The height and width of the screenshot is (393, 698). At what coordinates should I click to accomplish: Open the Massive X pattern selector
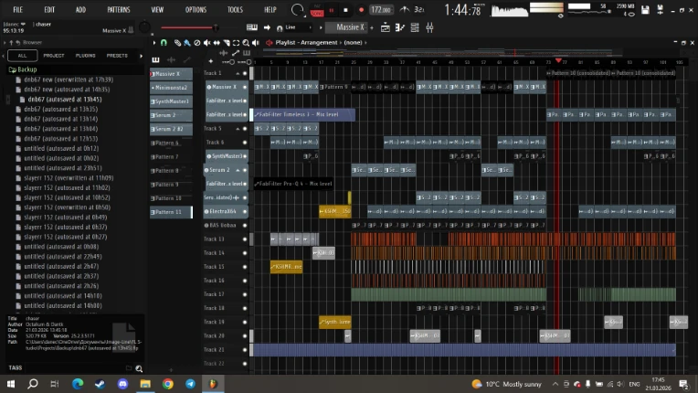tap(347, 27)
